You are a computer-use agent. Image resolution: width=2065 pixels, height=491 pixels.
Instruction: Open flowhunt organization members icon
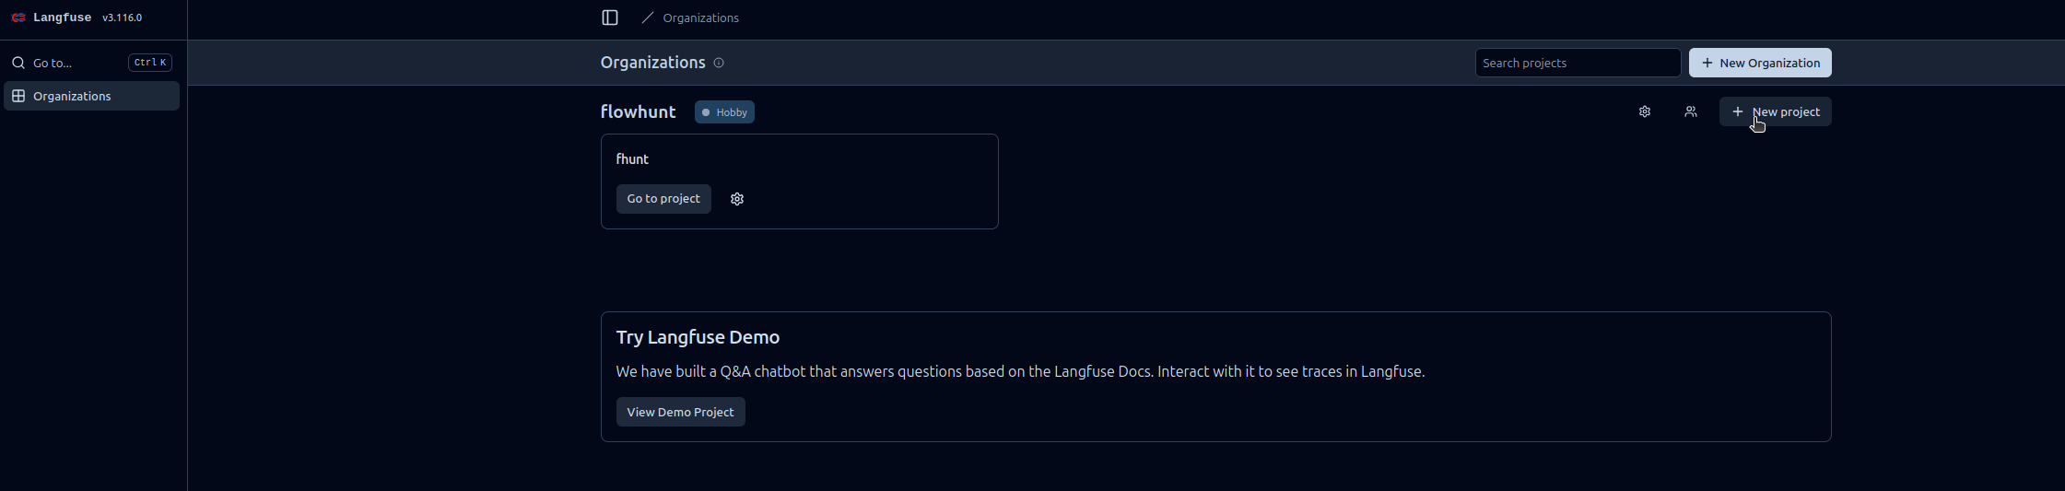click(1691, 111)
